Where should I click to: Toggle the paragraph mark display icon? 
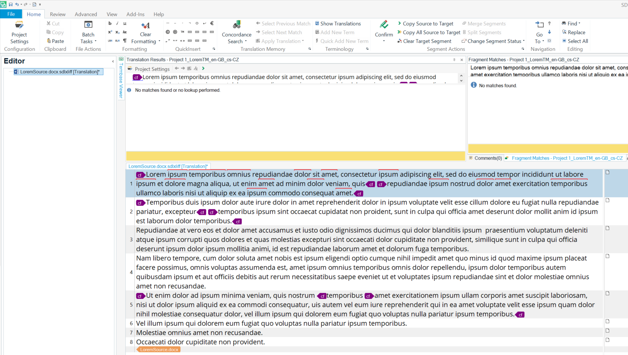[125, 41]
